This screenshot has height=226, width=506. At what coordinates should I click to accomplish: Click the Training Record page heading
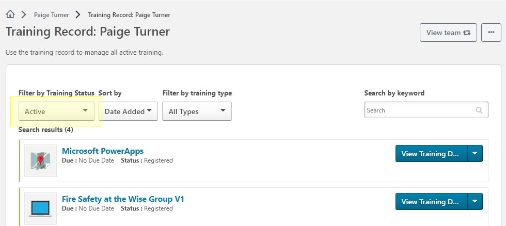click(x=88, y=31)
